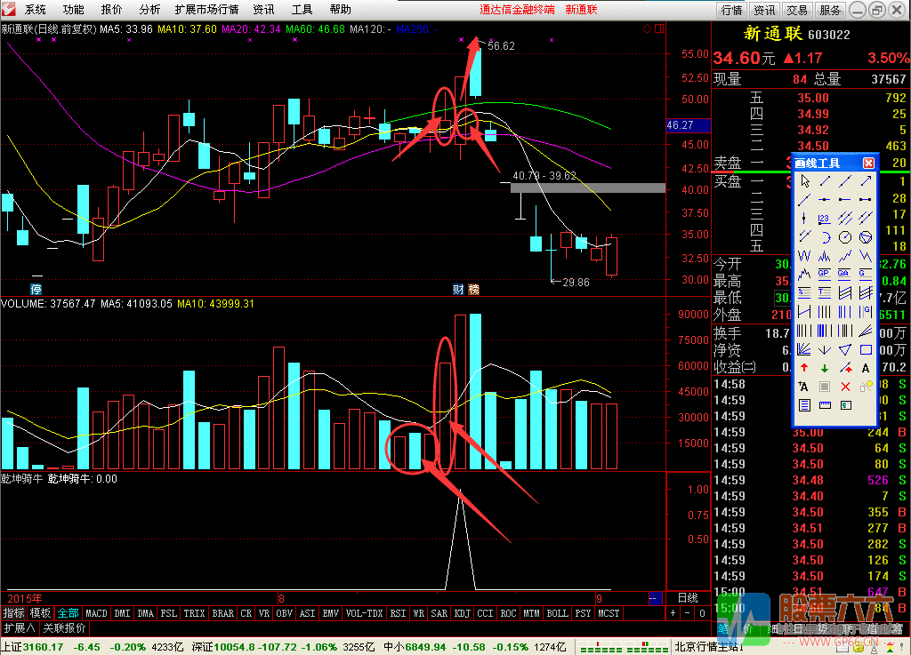Expand the 扩展∧ panel
This screenshot has width=911, height=655.
tap(20, 627)
